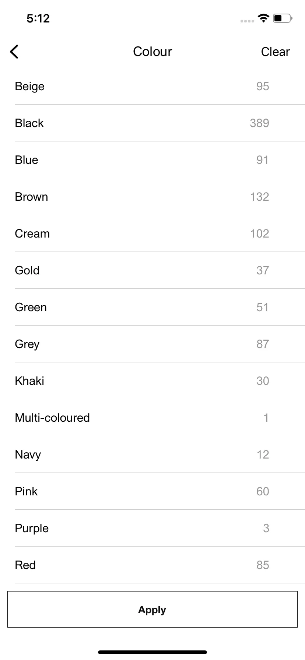Select Brown colour filter
The width and height of the screenshot is (305, 660).
152,197
